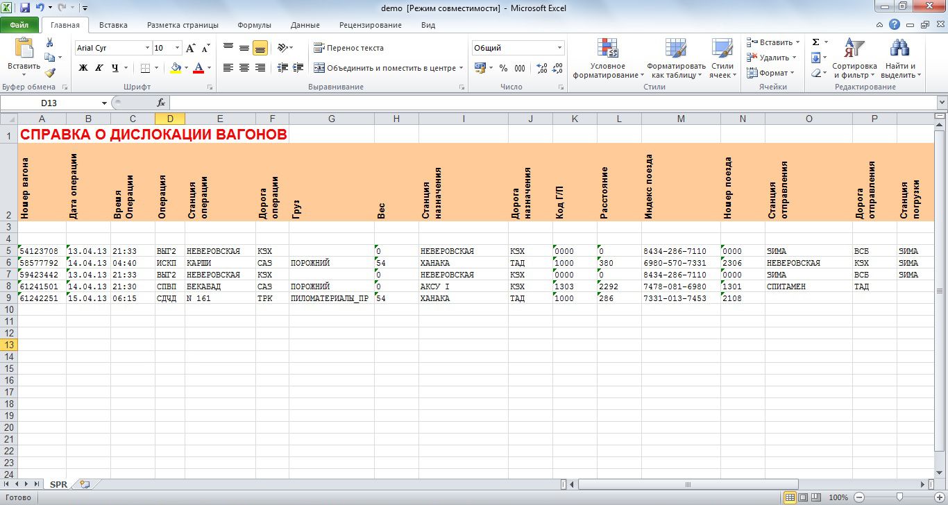Click the Paste clipboard icon
This screenshot has width=948, height=505.
[24, 48]
